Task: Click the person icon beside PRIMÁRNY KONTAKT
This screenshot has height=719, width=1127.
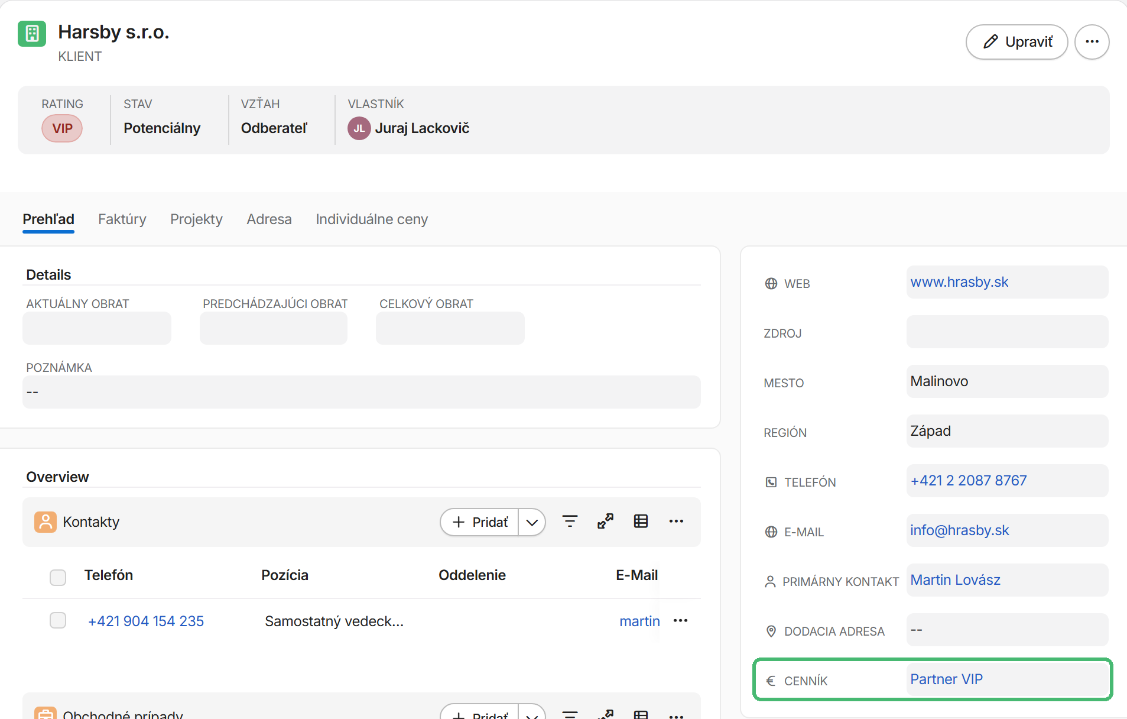Action: tap(770, 582)
